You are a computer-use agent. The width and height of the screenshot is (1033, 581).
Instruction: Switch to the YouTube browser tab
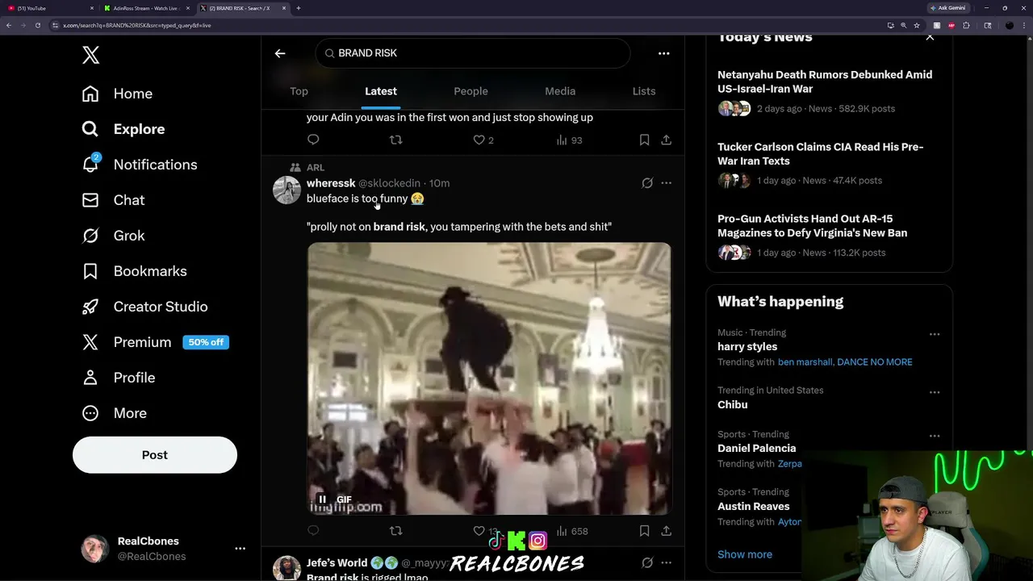point(48,8)
